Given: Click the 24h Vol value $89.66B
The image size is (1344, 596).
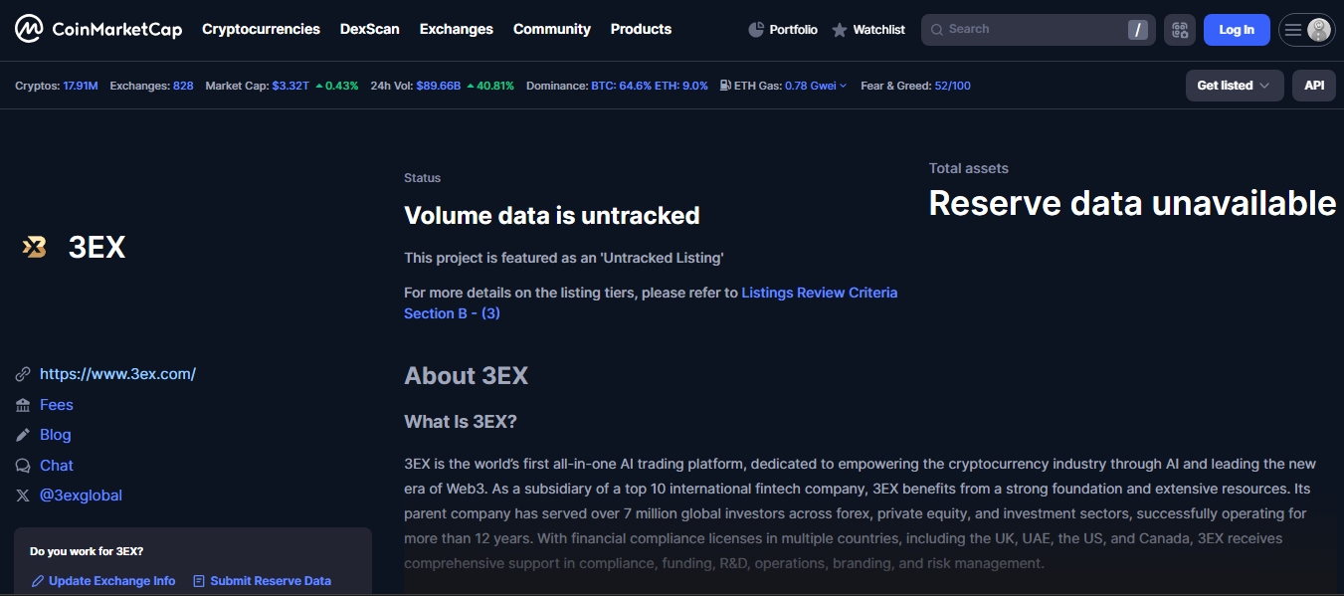Looking at the screenshot, I should tap(438, 86).
